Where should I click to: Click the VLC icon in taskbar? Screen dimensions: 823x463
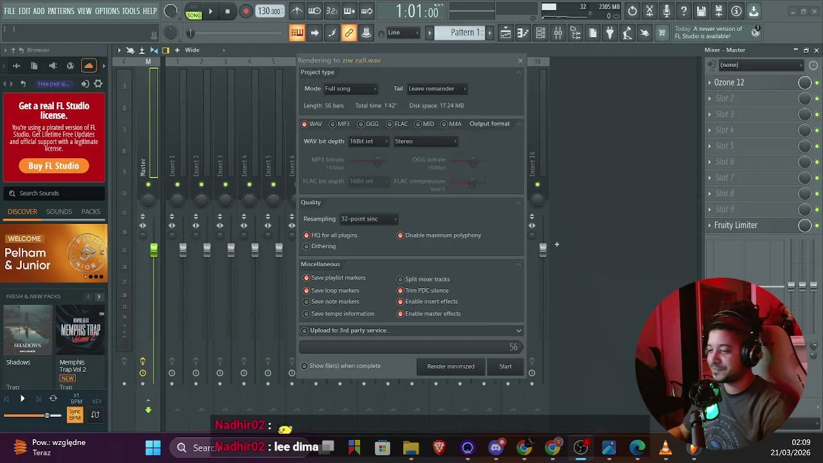665,448
